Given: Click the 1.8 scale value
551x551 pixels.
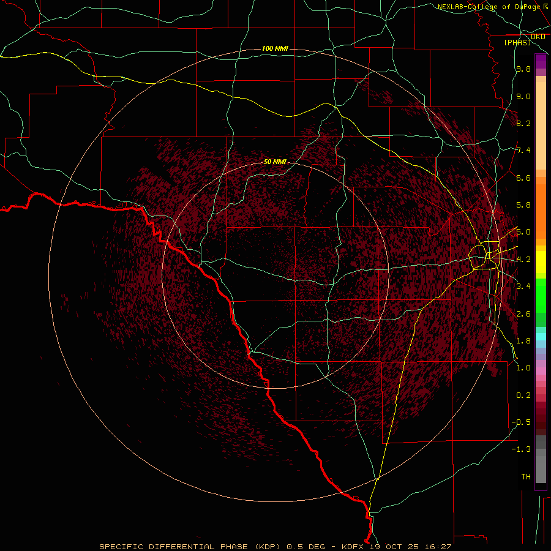Looking at the screenshot, I should (523, 341).
